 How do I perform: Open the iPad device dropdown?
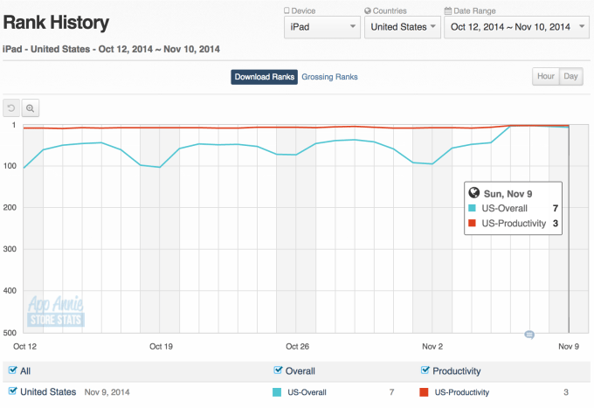pos(321,27)
